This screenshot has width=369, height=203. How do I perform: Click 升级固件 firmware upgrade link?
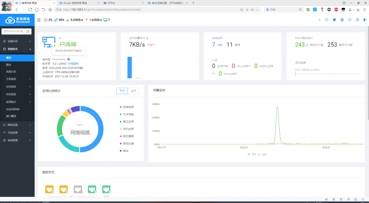74,64
